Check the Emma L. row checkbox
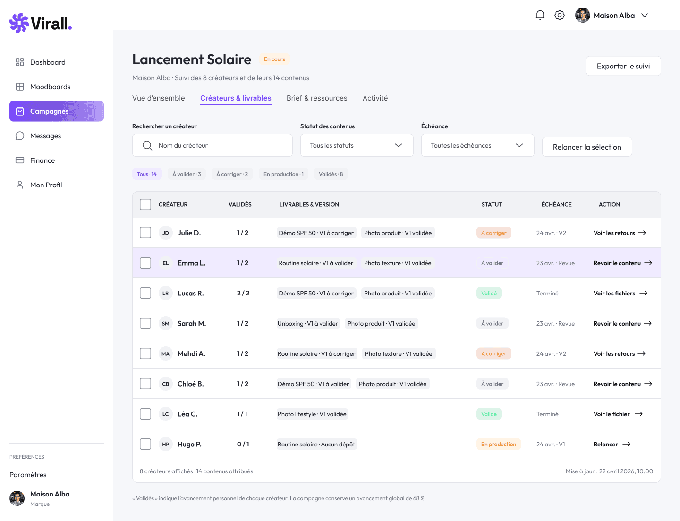The image size is (680, 521). [x=145, y=263]
